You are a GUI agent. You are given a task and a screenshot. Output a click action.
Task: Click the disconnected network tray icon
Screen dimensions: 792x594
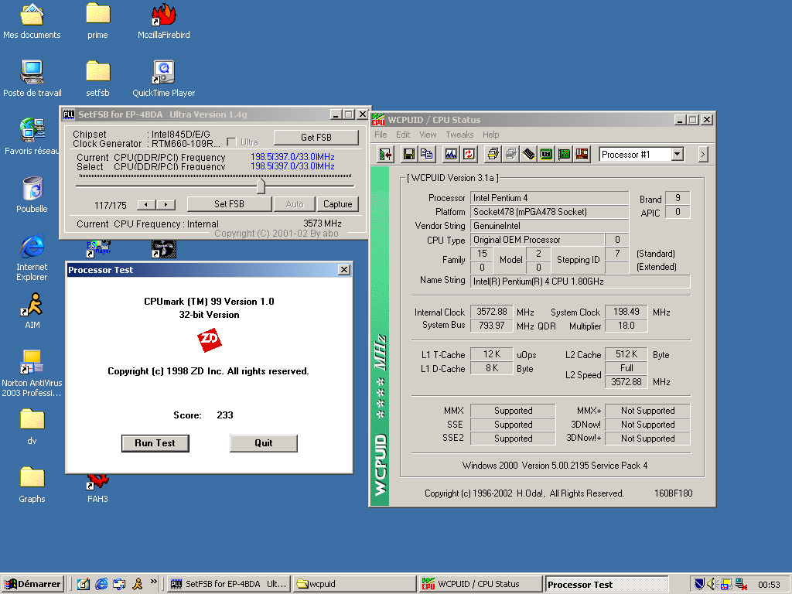(x=741, y=585)
